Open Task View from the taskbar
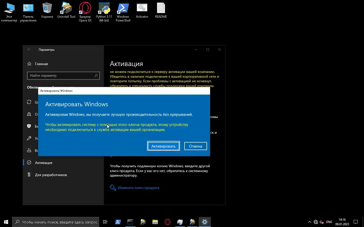Image resolution: width=364 pixels, height=227 pixels. (105, 222)
